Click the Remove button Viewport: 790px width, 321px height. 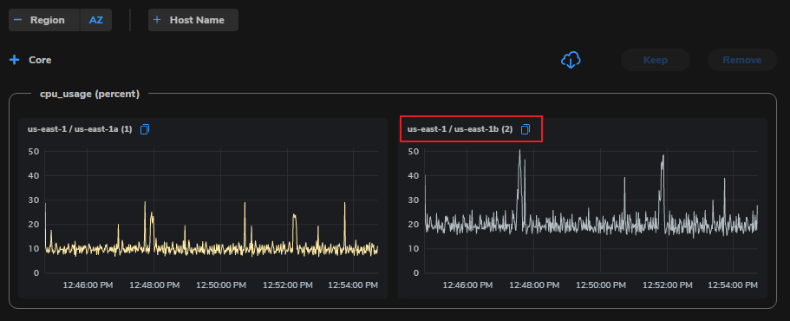[x=742, y=60]
